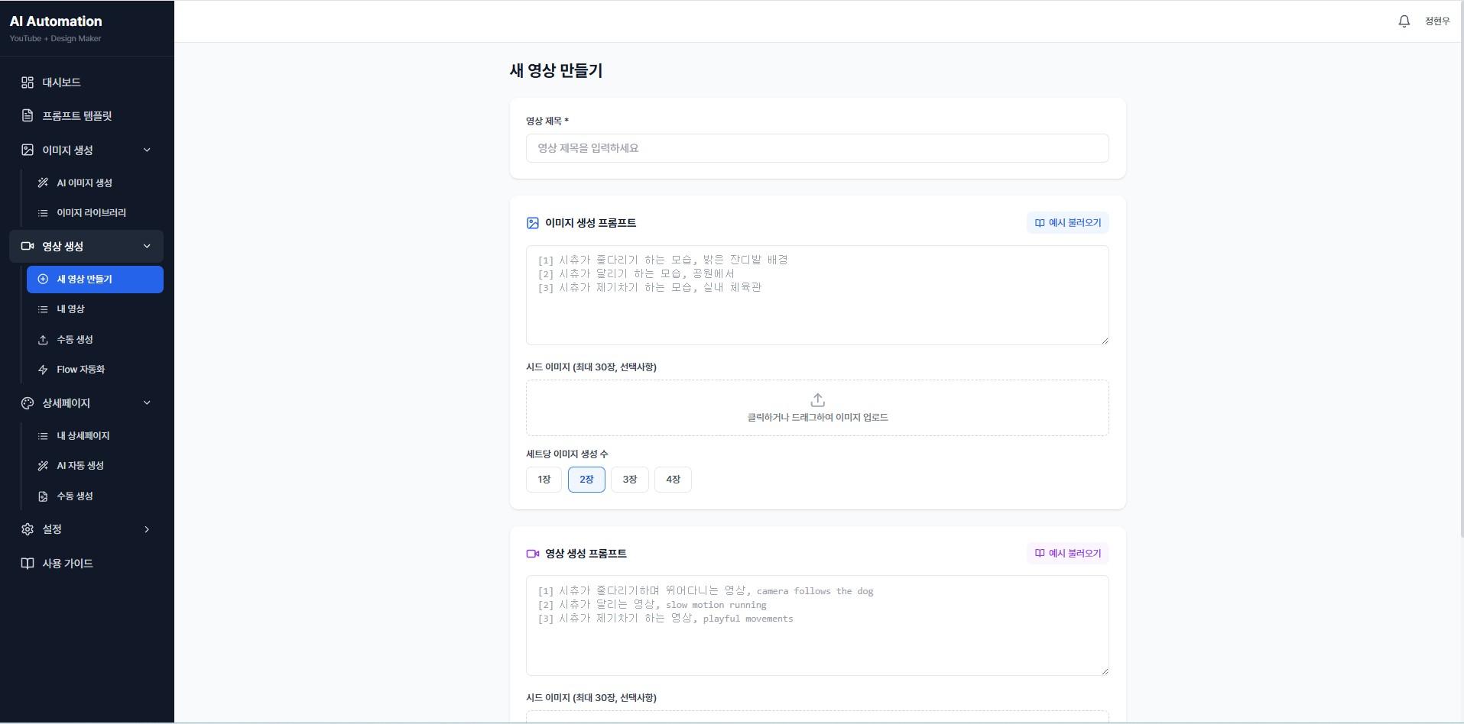Click the 영상 제목 input field
This screenshot has height=724, width=1464.
(x=817, y=148)
